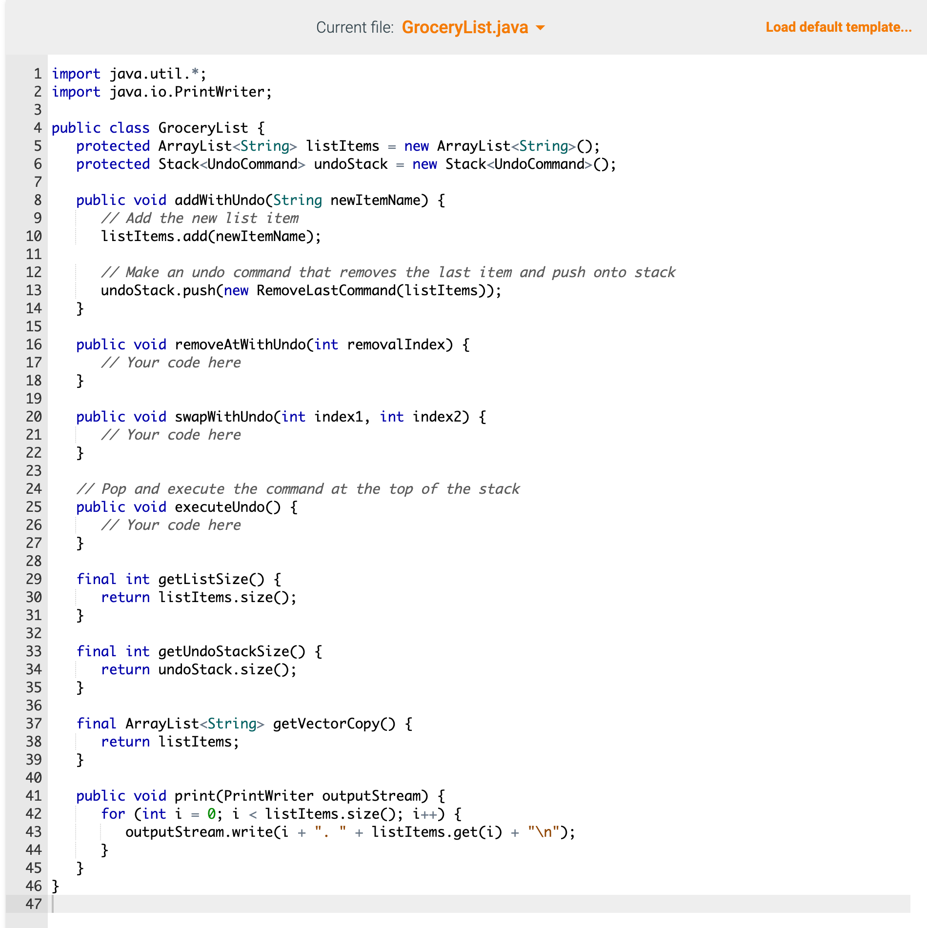Click 'listItems.add(newItemName);' statement

[211, 236]
